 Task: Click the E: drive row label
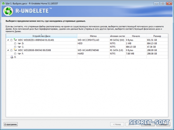pyautogui.click(x=15, y=57)
